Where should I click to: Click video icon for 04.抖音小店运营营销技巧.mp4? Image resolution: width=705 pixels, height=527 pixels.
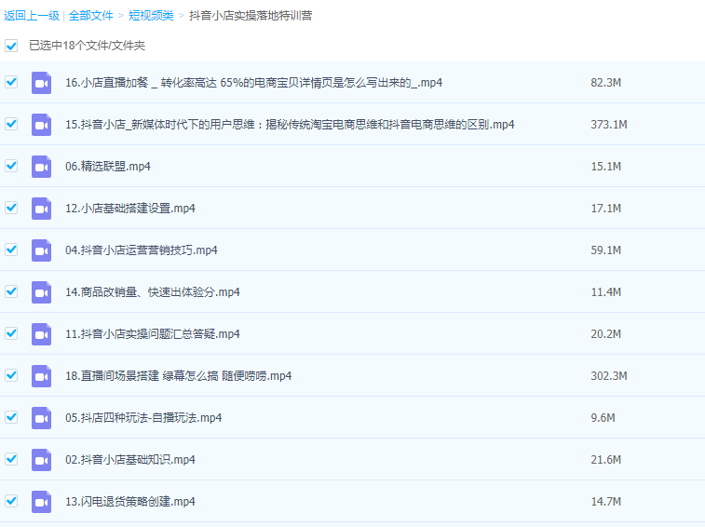pos(41,250)
